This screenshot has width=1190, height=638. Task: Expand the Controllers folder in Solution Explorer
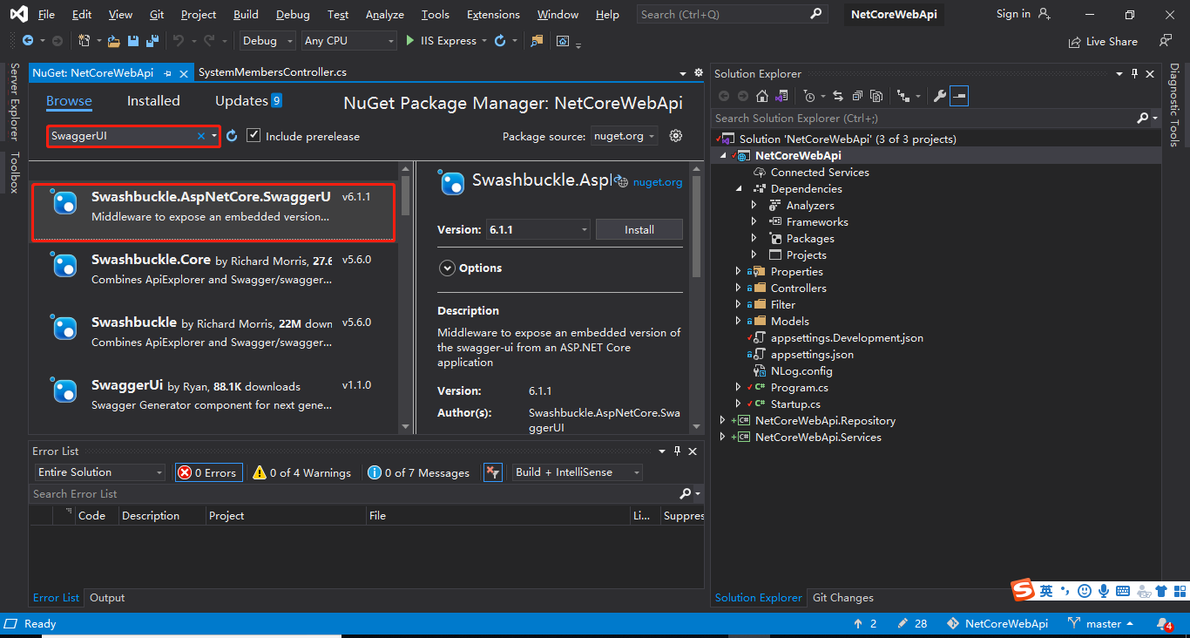point(739,288)
